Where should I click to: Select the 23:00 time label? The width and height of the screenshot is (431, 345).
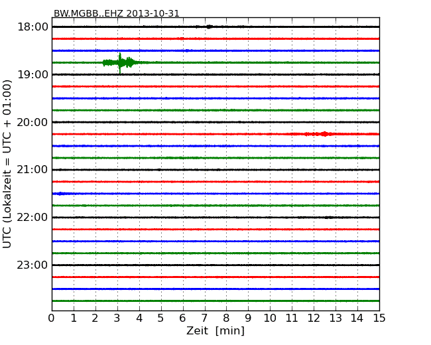32,265
